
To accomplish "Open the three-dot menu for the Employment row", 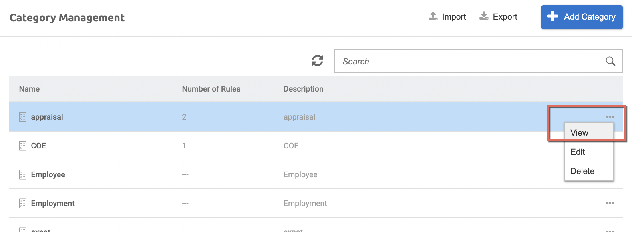I will pyautogui.click(x=610, y=203).
